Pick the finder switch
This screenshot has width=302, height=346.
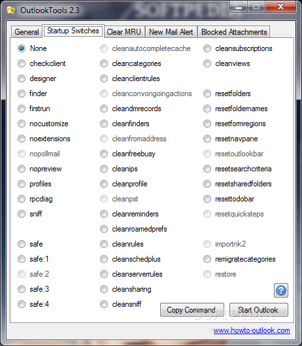click(x=22, y=94)
